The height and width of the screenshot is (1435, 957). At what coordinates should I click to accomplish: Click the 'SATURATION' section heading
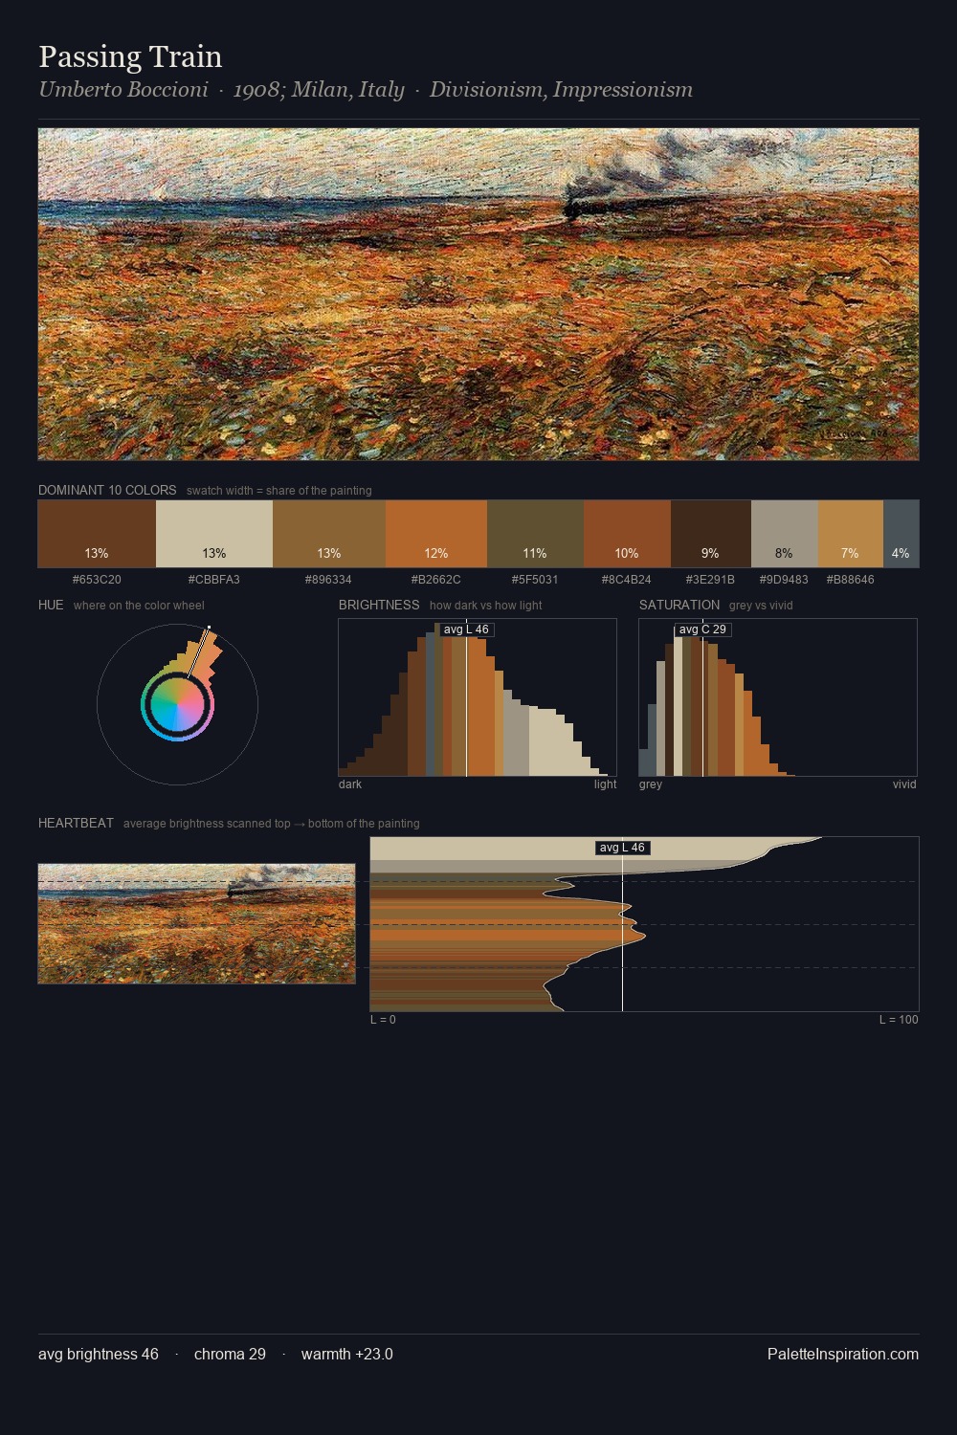pos(679,605)
